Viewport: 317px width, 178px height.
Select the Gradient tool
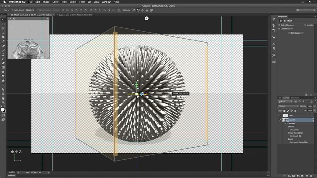3,68
